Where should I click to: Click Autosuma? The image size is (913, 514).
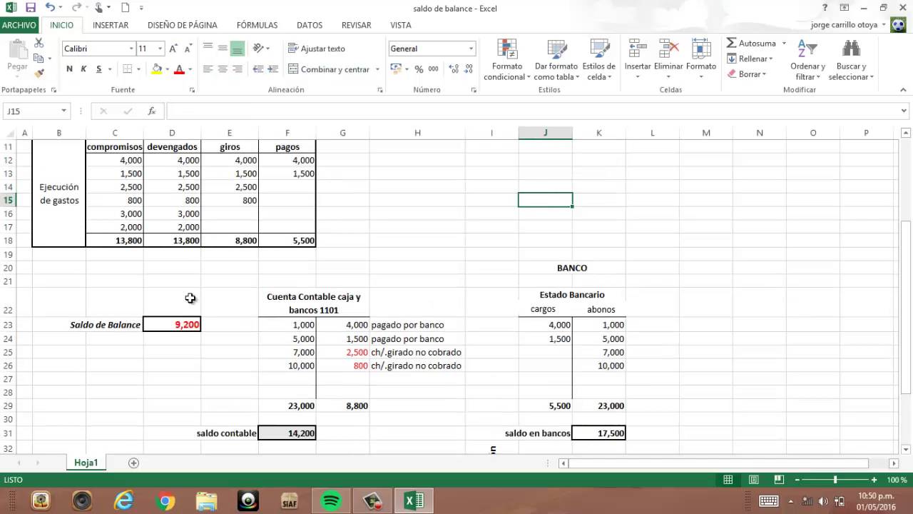coord(751,44)
